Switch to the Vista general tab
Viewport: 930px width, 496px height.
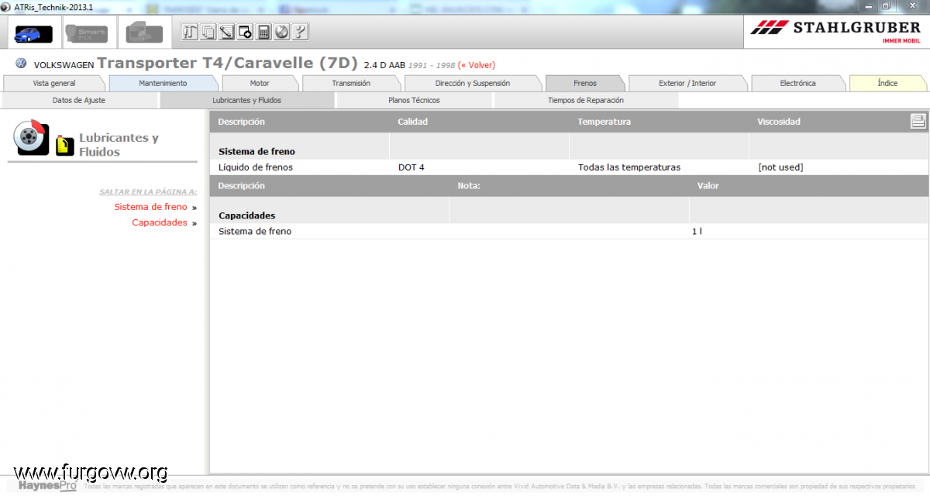54,83
